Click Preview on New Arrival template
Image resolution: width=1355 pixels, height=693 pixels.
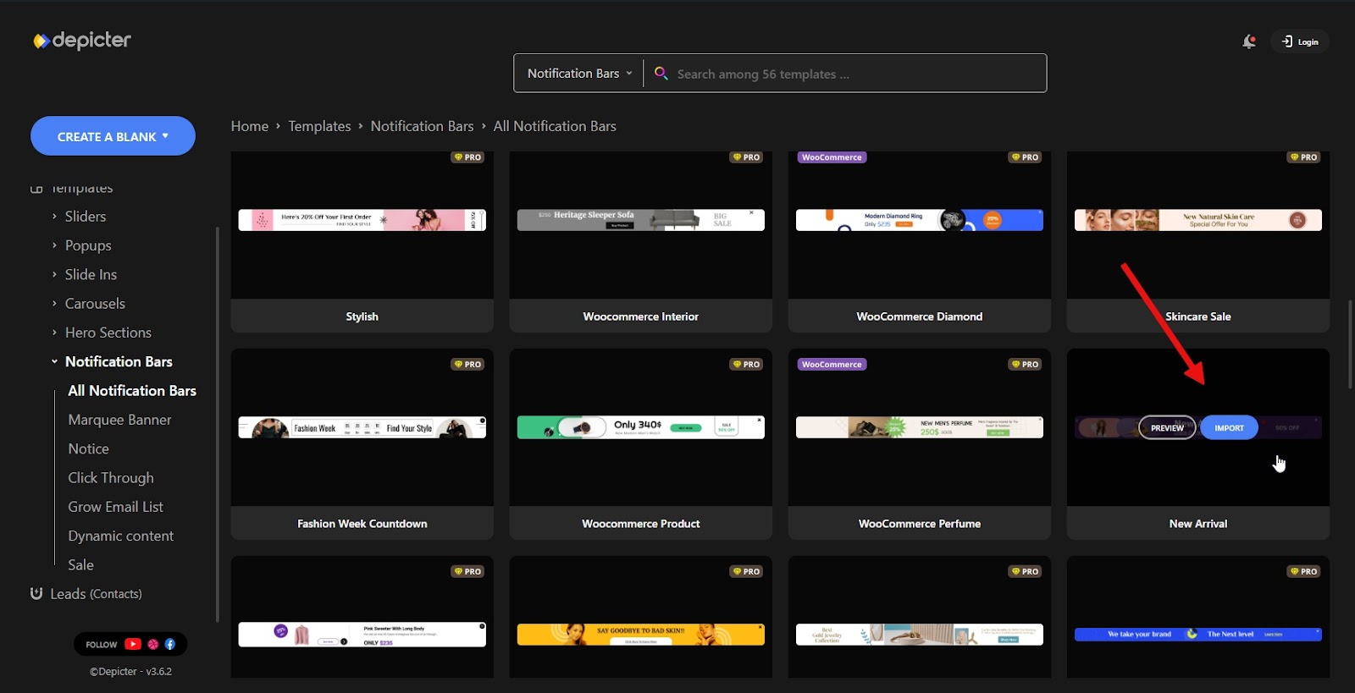(1167, 428)
